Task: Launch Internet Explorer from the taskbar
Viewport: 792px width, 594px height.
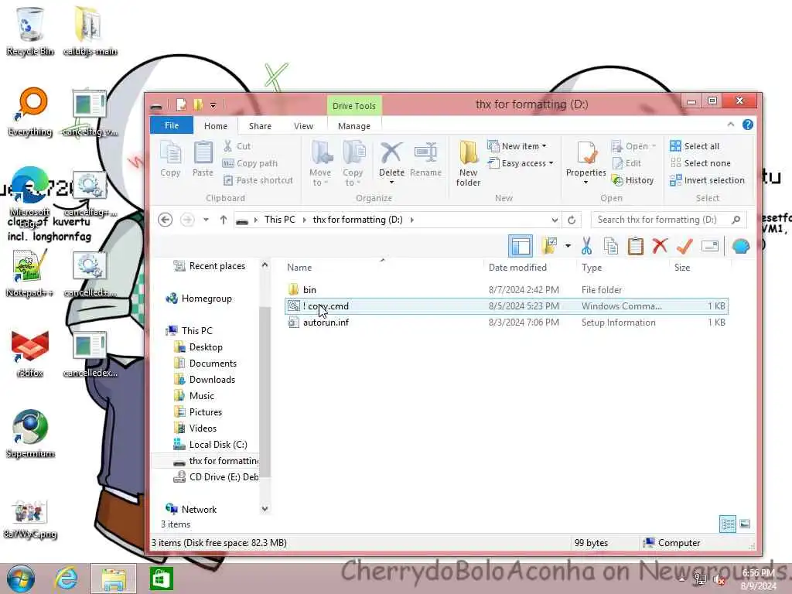Action: click(x=67, y=579)
